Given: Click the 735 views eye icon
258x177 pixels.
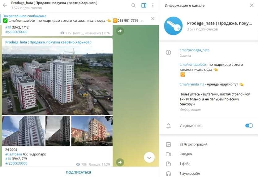Looking at the screenshot, I should click(78, 164).
